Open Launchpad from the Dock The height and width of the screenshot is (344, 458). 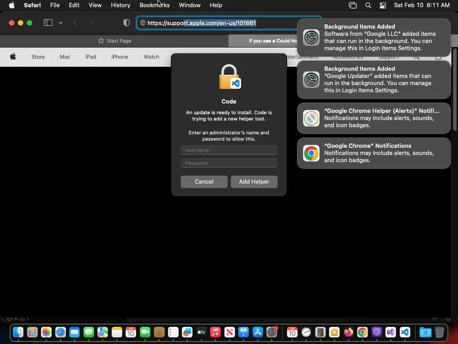[x=32, y=332]
